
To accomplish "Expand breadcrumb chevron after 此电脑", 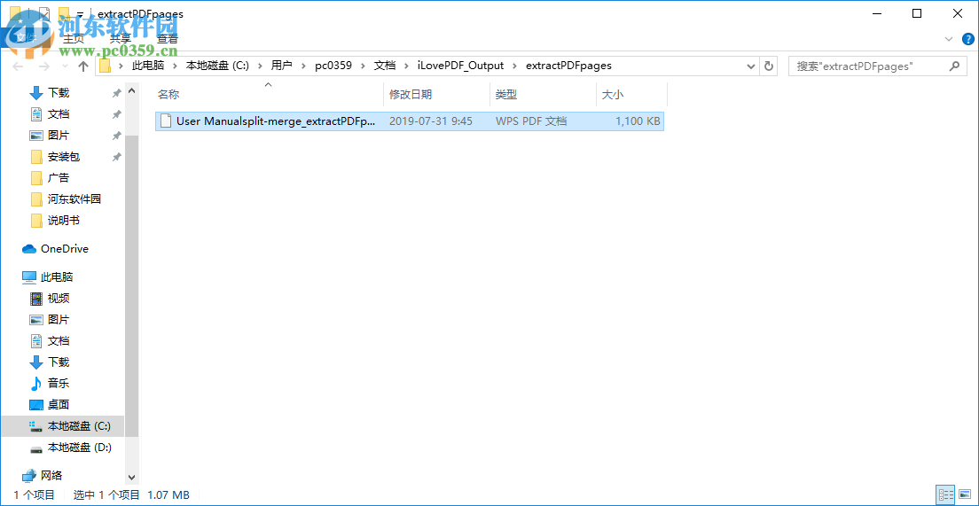I will [x=174, y=66].
